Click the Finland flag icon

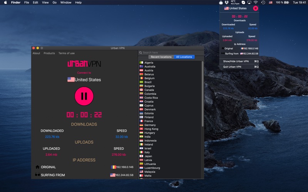coord(141,117)
